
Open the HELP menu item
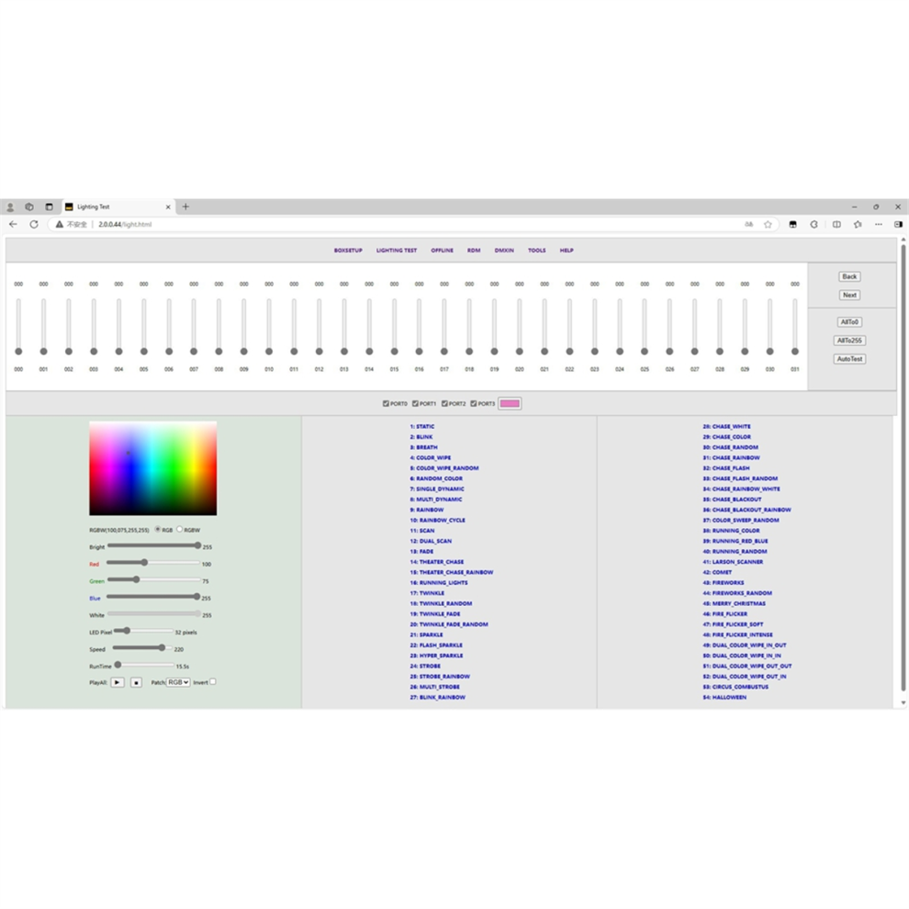coord(567,251)
